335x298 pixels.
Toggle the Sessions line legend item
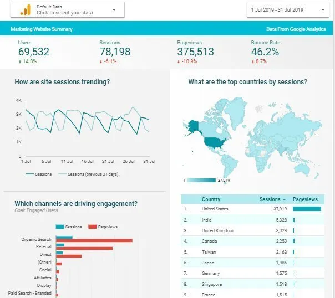(x=39, y=174)
